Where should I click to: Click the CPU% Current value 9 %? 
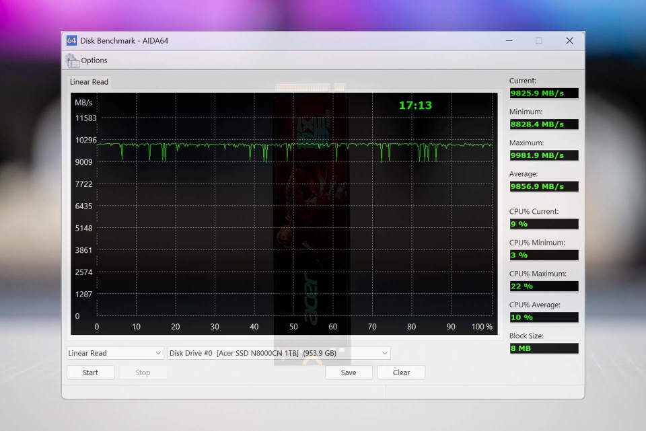544,224
